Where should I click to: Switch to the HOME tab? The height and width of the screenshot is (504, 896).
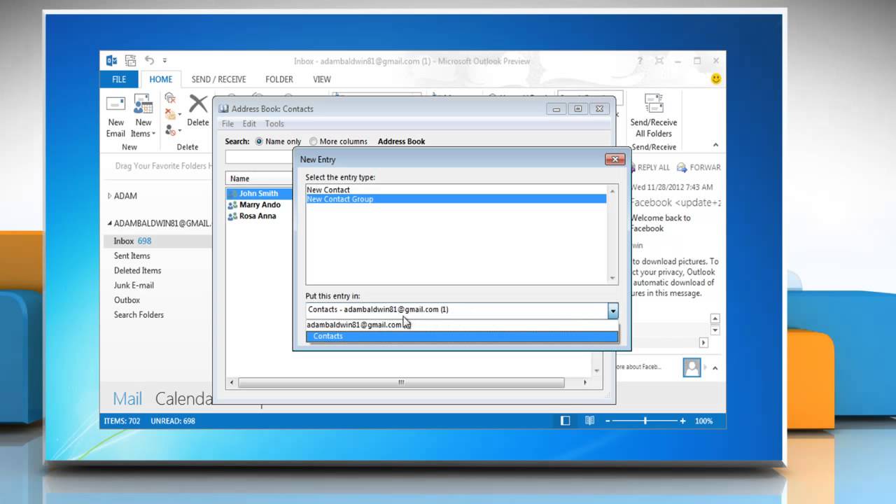160,79
